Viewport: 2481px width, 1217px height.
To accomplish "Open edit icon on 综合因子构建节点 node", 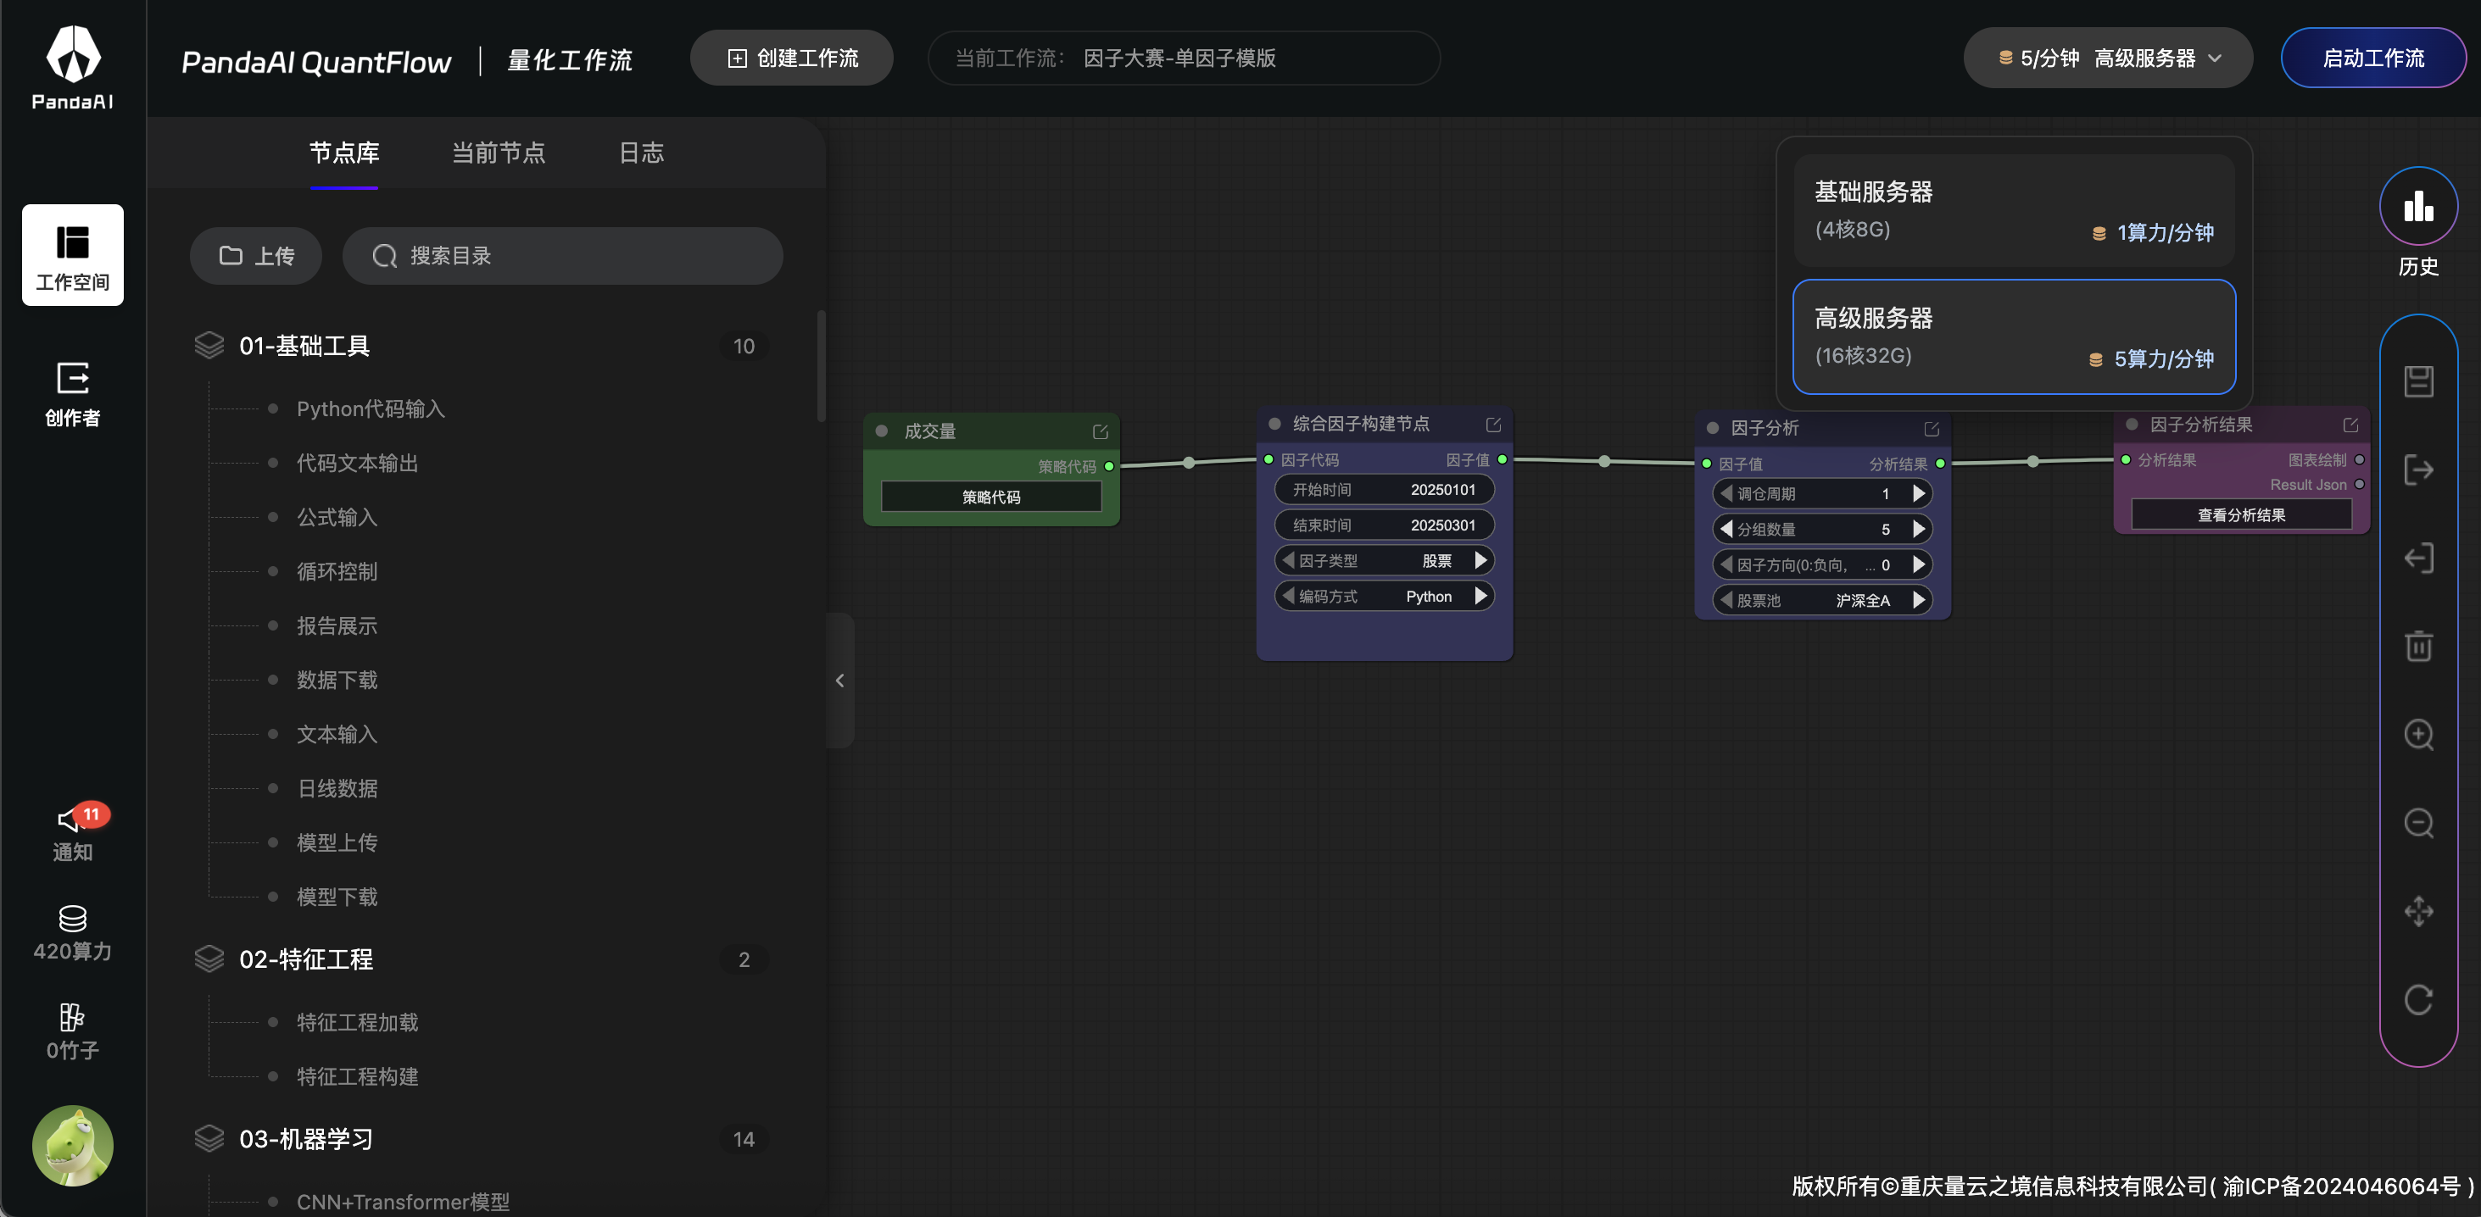I will point(1493,425).
